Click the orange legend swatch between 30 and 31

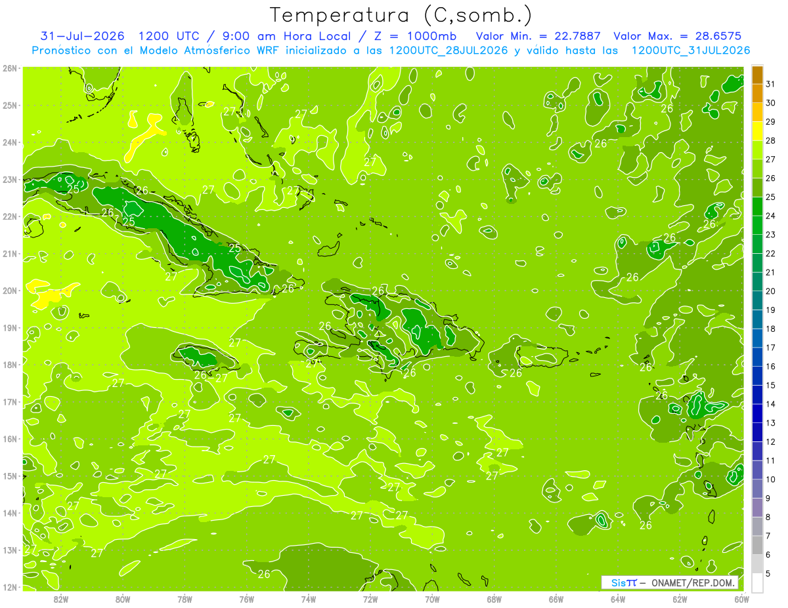pyautogui.click(x=757, y=94)
